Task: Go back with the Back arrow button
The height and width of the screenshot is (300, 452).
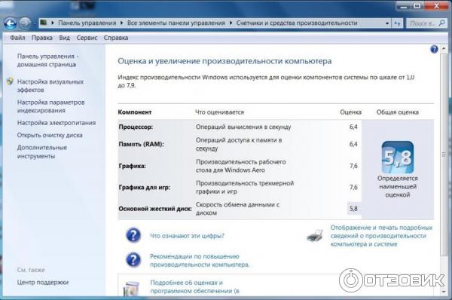Action: point(10,23)
